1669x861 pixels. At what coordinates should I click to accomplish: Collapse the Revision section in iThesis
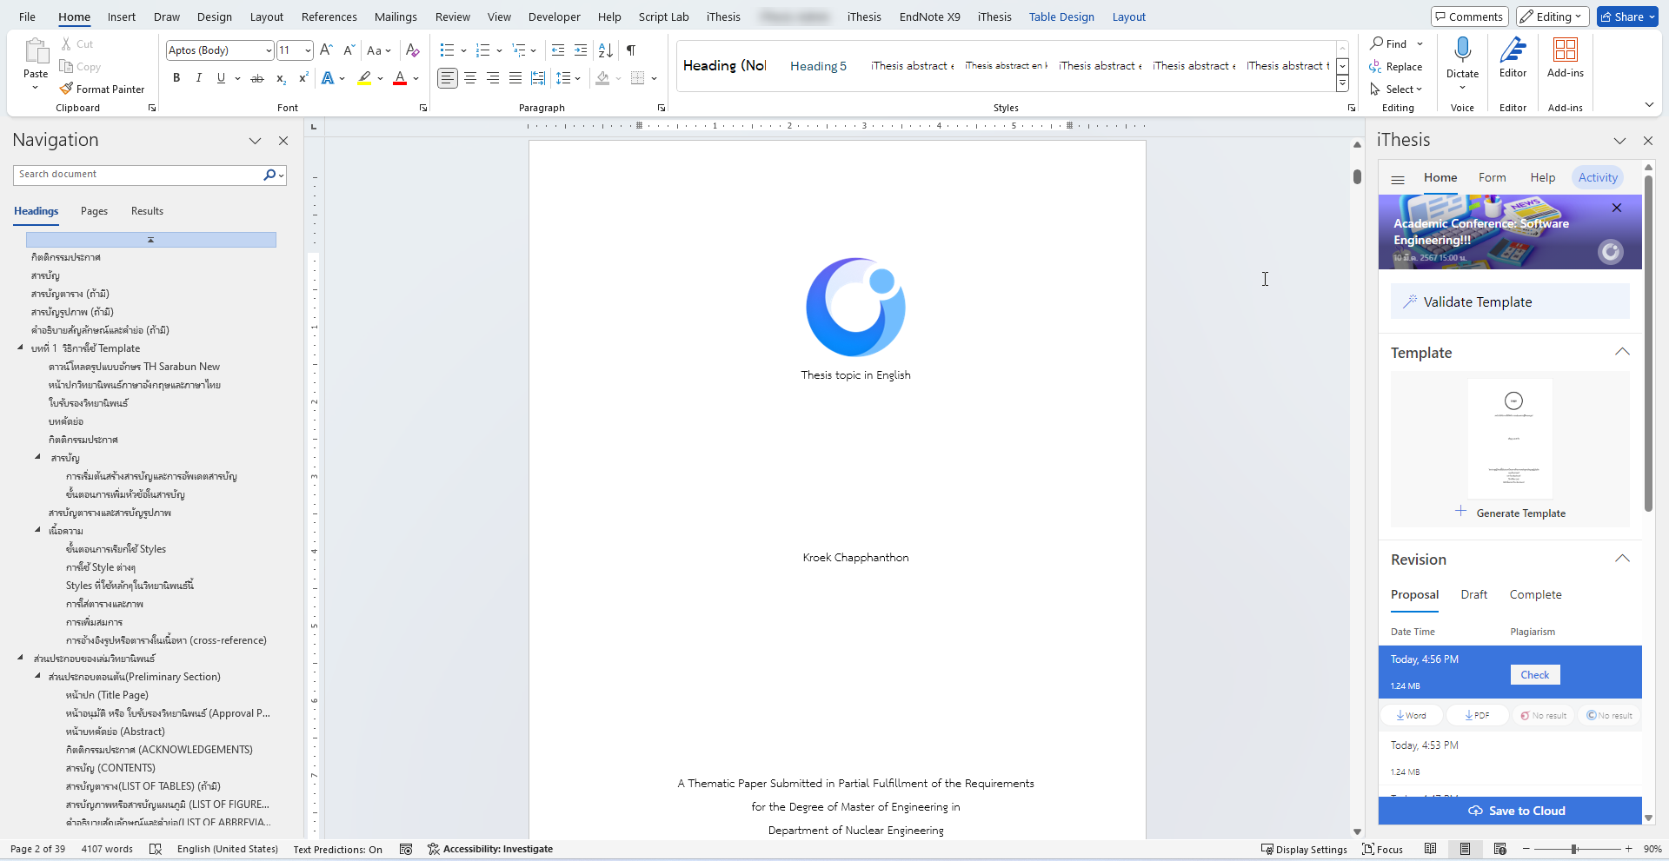[x=1622, y=559]
